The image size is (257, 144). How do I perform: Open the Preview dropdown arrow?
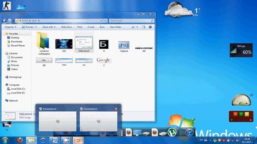(36, 27)
